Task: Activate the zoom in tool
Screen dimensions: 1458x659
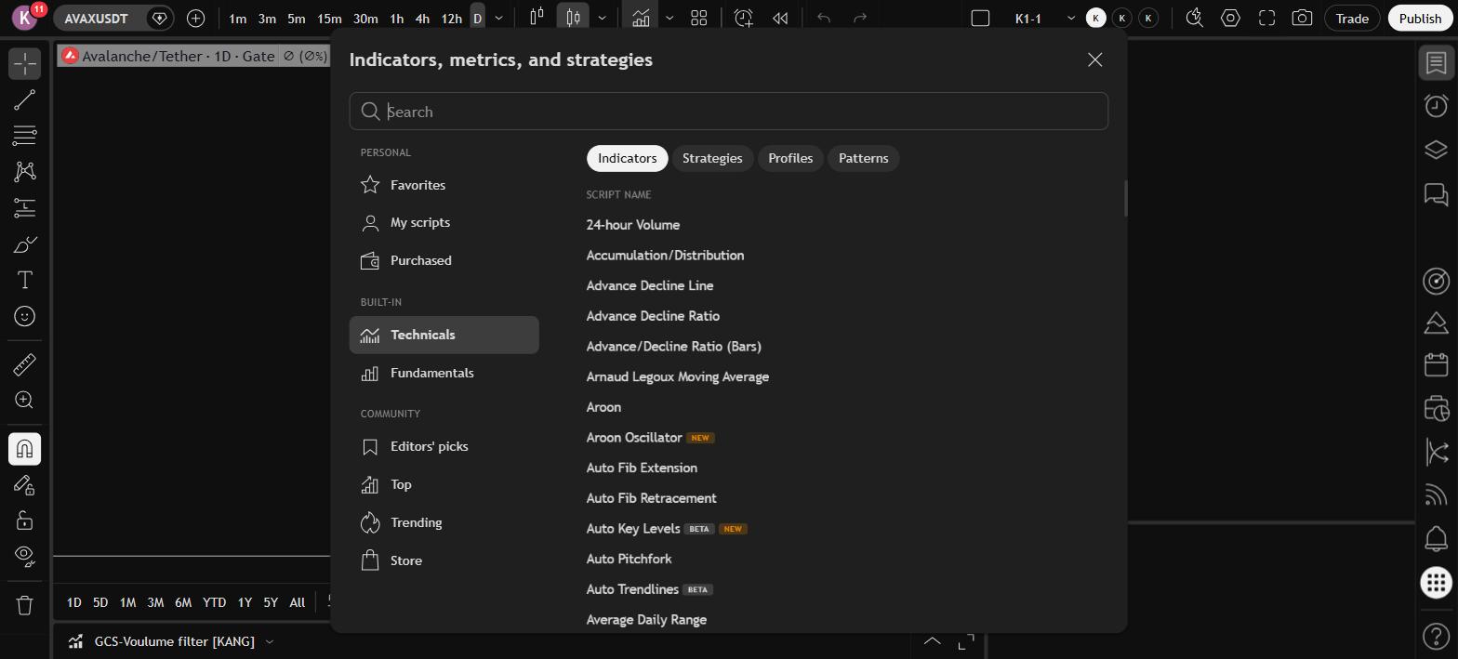Action: point(24,400)
